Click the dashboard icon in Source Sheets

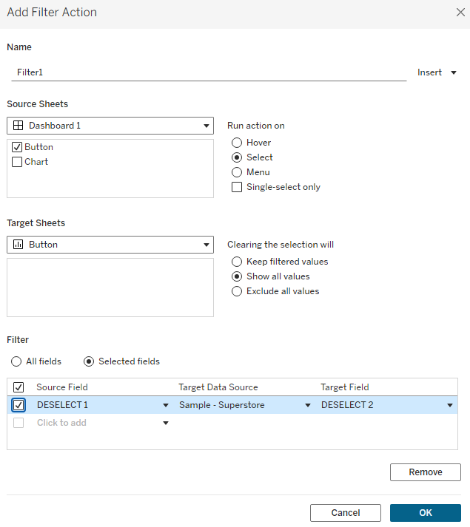(x=18, y=126)
